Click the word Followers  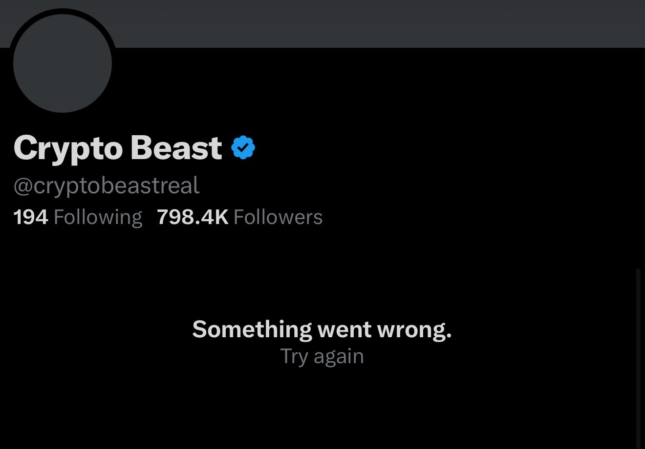278,217
